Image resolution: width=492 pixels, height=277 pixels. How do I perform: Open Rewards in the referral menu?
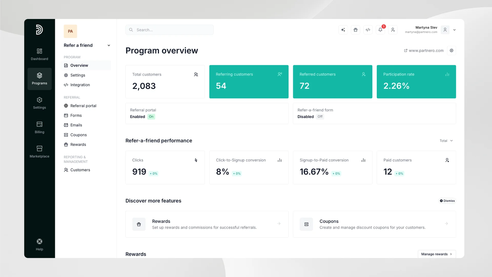tap(86, 145)
